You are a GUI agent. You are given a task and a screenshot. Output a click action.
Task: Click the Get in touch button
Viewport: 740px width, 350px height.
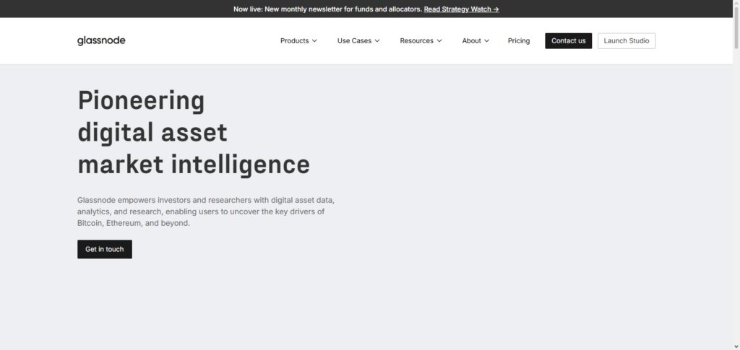coord(105,249)
